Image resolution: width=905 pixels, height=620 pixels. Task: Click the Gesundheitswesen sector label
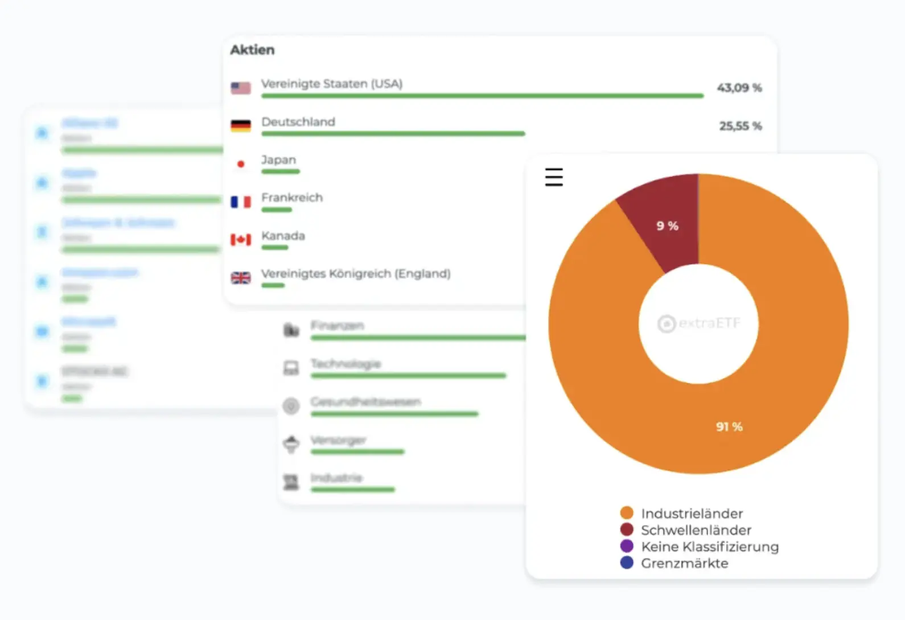[x=366, y=402]
